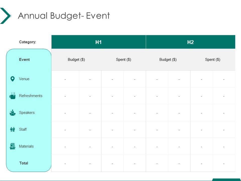Screen dimensions: 241x181
Task: Click the H2 Spent ($) column header
Action: point(213,60)
